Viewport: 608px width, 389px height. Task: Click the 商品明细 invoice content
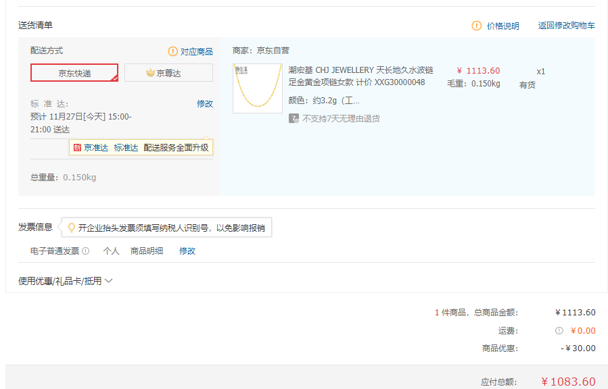[x=147, y=251]
